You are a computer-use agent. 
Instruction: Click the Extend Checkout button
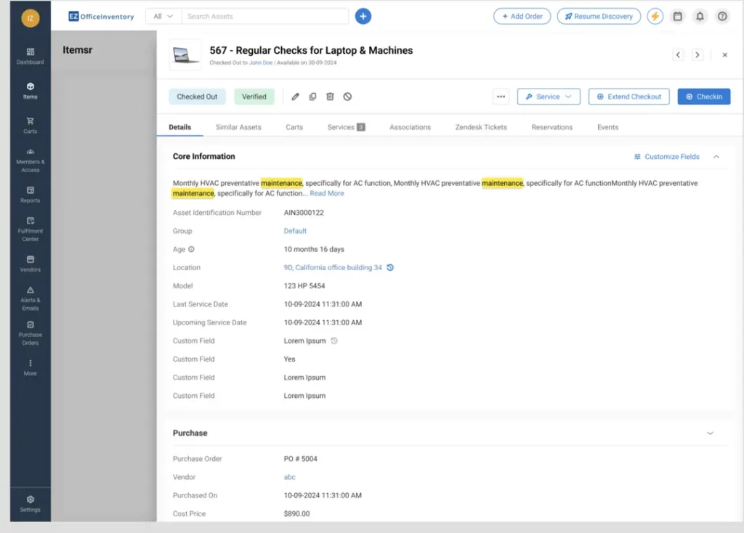coord(628,97)
